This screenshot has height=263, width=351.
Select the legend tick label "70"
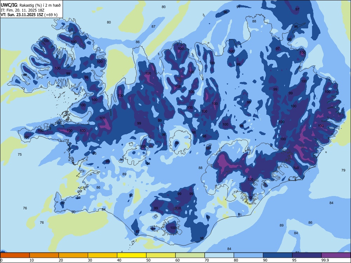pos(207,260)
